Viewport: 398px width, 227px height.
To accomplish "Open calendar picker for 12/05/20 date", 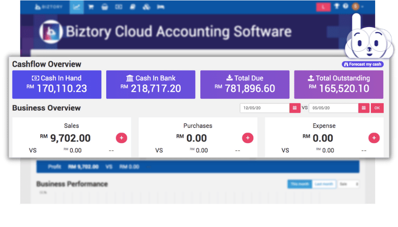I will pos(295,108).
